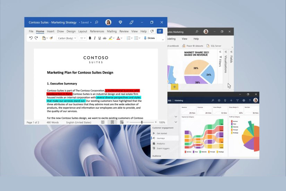The width and height of the screenshot is (286, 191).
Task: Open the Calibri (Body) font dropdown
Action: tap(67, 38)
